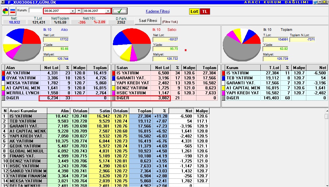Image resolution: width=329 pixels, height=187 pixels.
Task: Click the D.Fark value 2352
Action: tap(121, 22)
